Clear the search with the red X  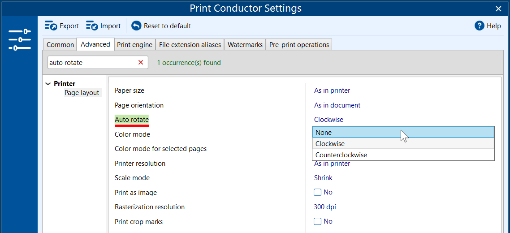click(x=141, y=63)
